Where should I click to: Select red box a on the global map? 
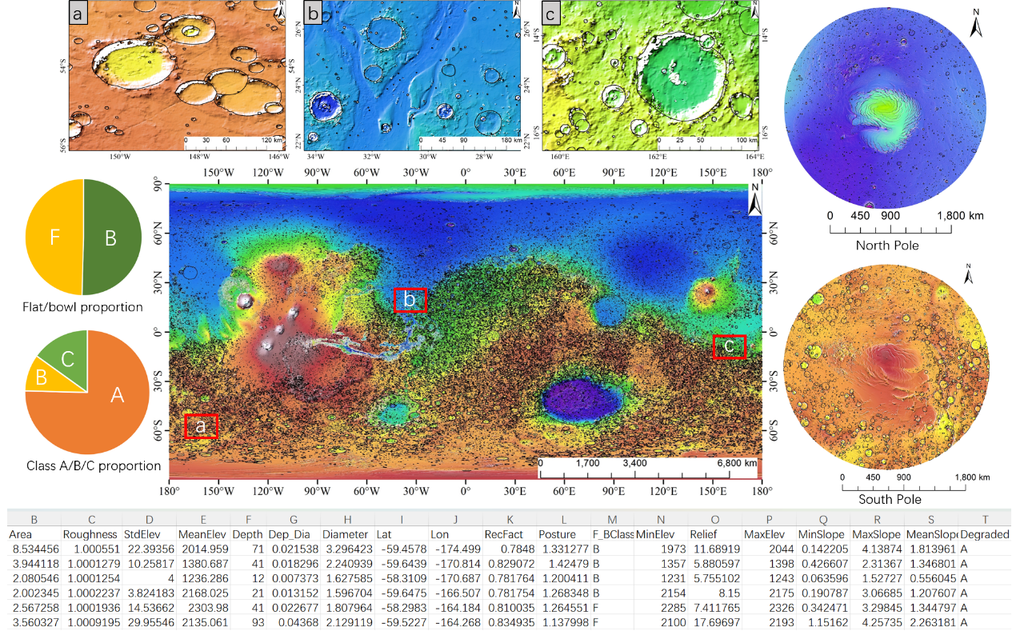click(x=201, y=427)
